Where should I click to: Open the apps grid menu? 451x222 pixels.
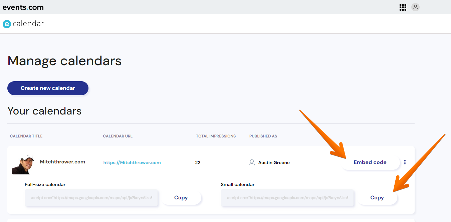pyautogui.click(x=403, y=7)
